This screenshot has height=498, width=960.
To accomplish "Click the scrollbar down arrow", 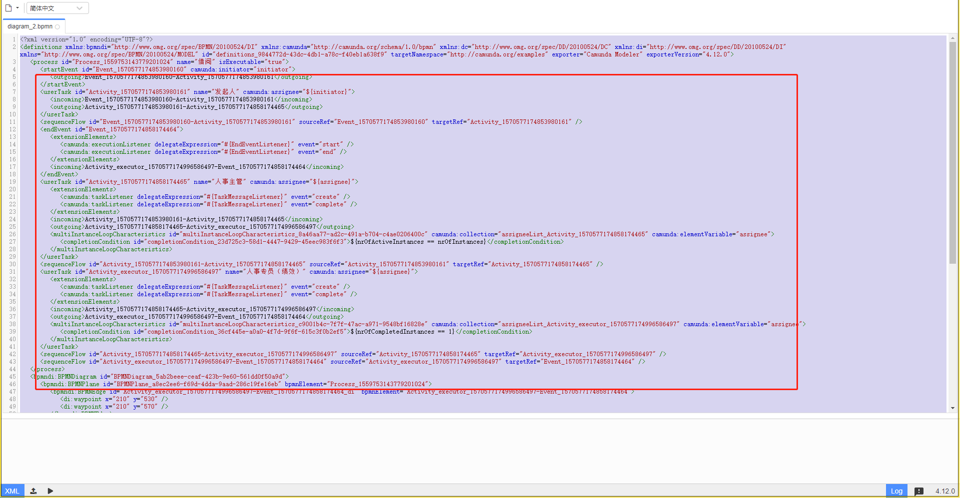I will 952,408.
